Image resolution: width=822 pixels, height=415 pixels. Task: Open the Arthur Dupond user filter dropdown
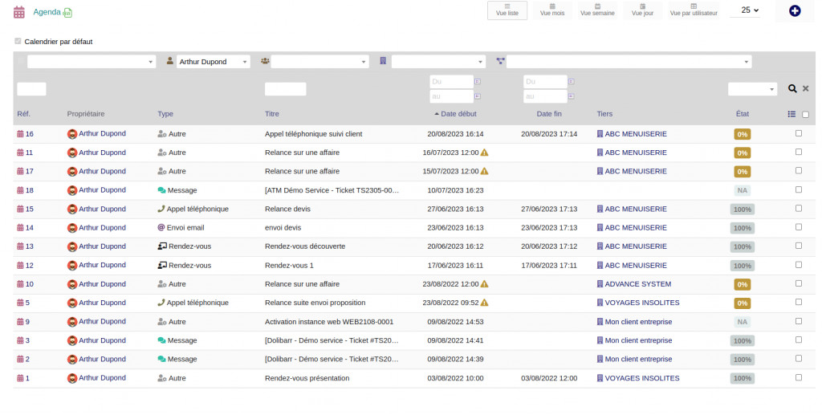(213, 62)
